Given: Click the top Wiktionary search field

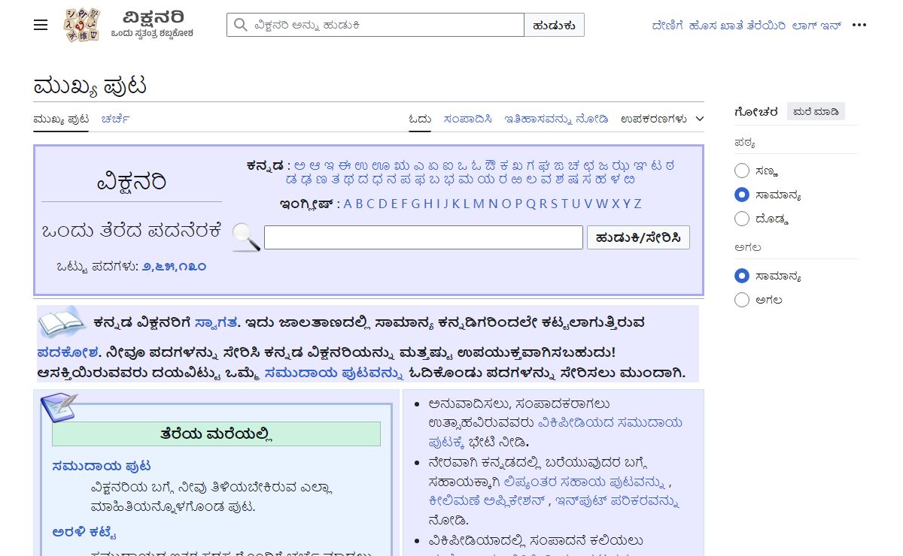Looking at the screenshot, I should [x=375, y=25].
